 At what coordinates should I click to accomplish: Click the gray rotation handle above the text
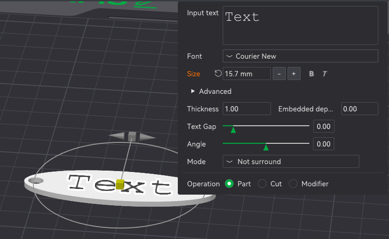point(132,137)
